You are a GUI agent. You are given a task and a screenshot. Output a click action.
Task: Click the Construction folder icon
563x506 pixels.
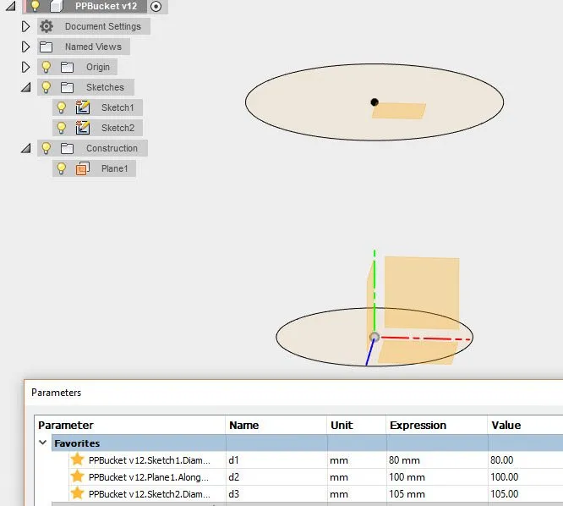[67, 148]
